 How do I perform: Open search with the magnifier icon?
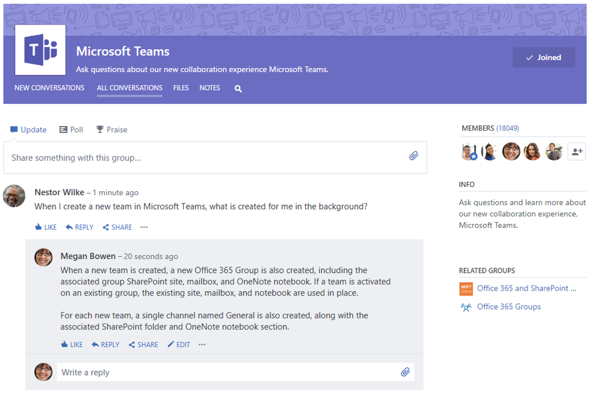point(238,89)
